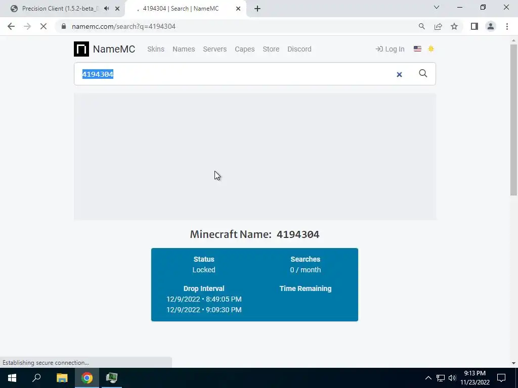Close the Precision Client tab
Viewport: 518px width, 388px height.
click(117, 9)
